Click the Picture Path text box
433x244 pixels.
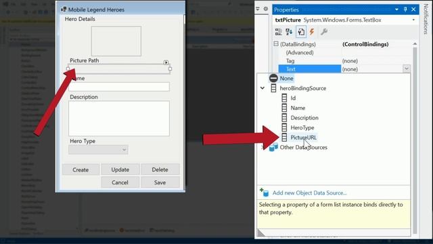point(119,69)
